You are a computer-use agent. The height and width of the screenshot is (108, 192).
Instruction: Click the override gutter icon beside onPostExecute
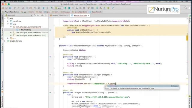pos(50,75)
